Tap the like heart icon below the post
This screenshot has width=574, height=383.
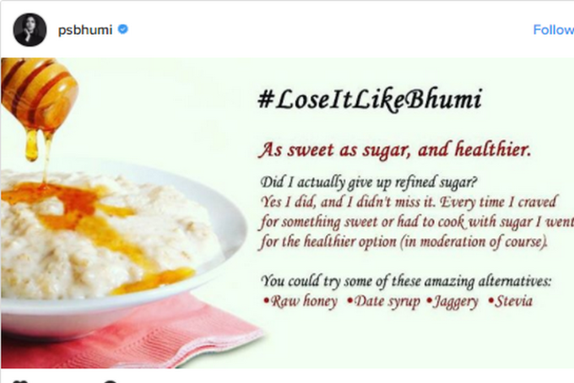[x=20, y=381]
